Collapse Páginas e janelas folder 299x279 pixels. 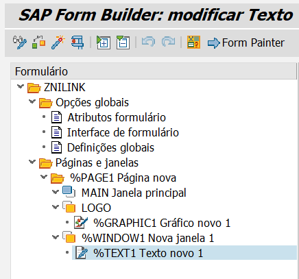click(x=32, y=162)
